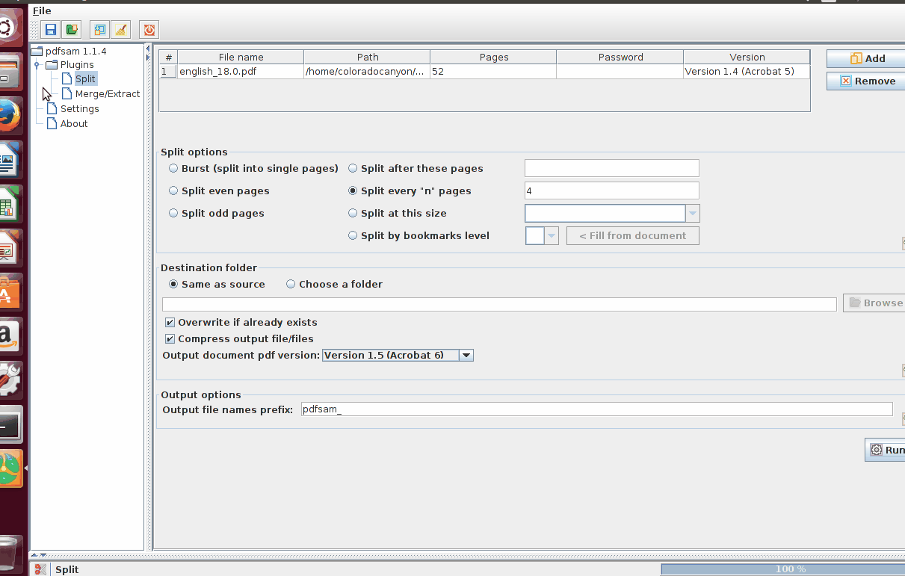The width and height of the screenshot is (905, 576).
Task: Select the pdfsam 1.1.4 root node
Action: click(75, 51)
